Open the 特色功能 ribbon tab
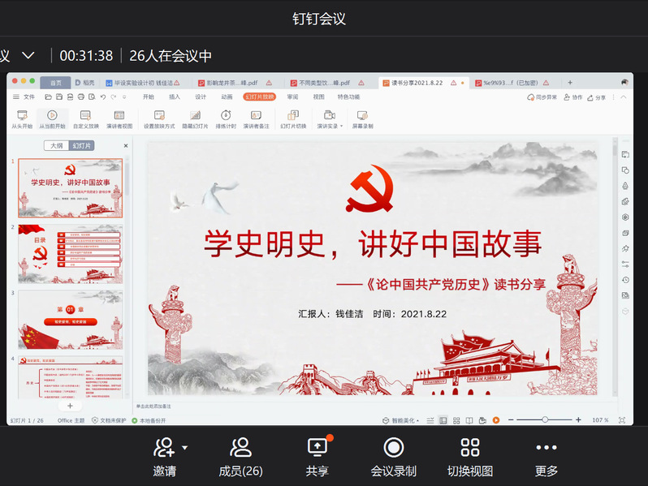The height and width of the screenshot is (486, 648). [348, 97]
